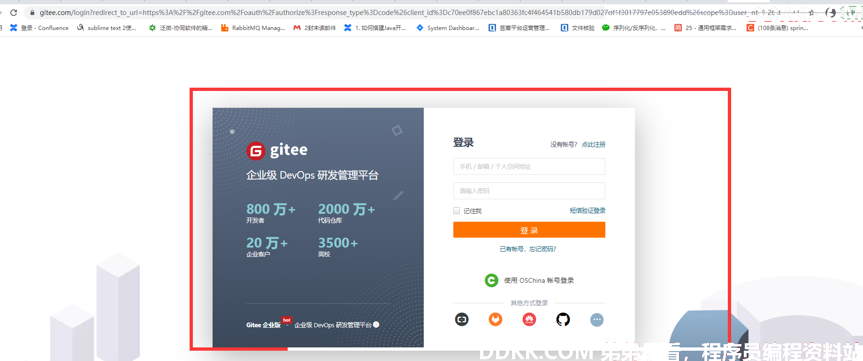The image size is (863, 361).
Task: Open the 泛微-协同软件 bookmark
Action: pos(181,28)
